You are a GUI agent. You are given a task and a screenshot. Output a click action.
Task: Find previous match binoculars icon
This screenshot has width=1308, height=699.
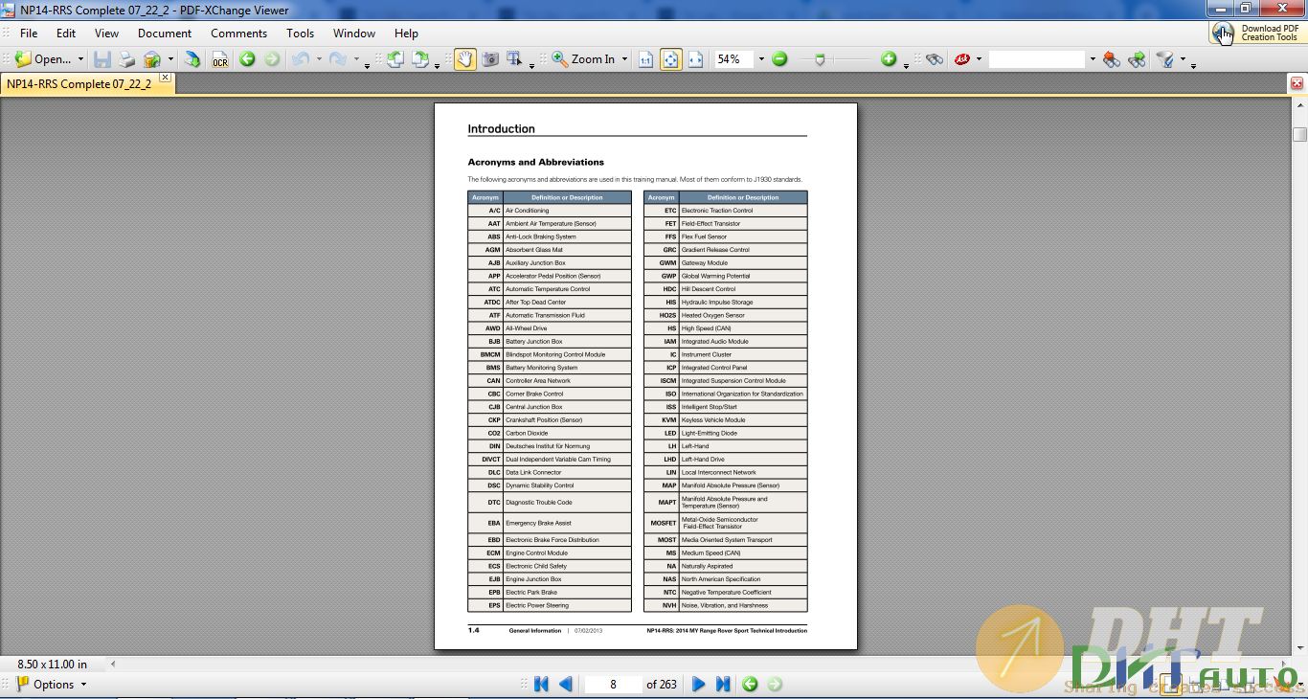click(1112, 59)
